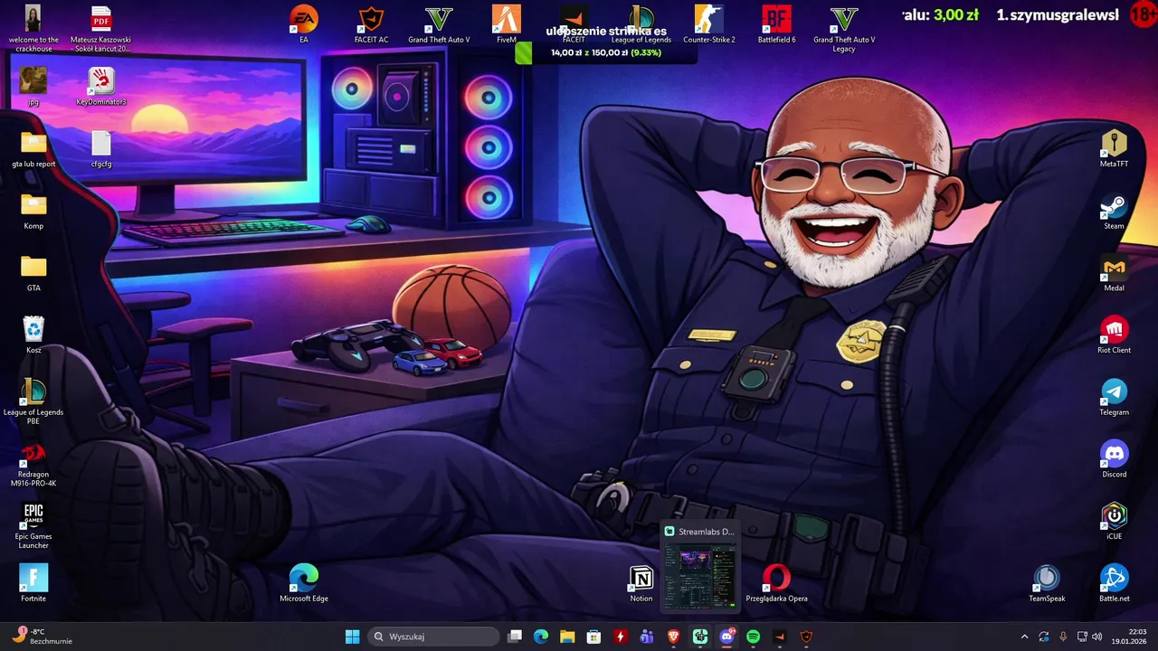Select the FiveM desktop shortcut
Screen dimensions: 1158x651
coord(507,24)
